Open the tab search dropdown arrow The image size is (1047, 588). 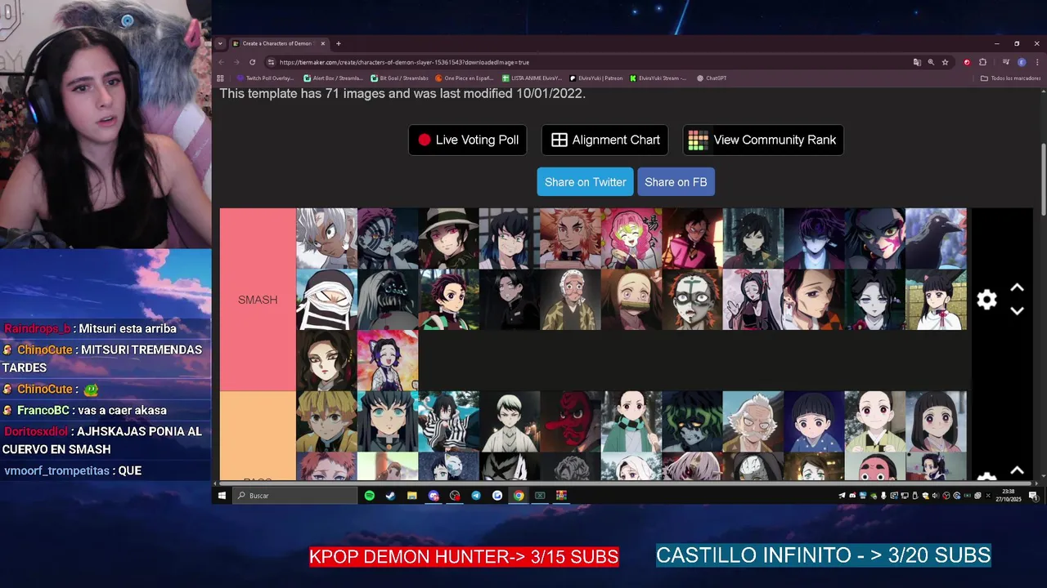pyautogui.click(x=220, y=43)
